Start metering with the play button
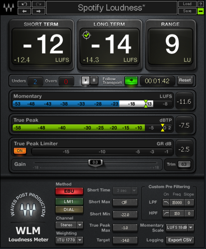Image resolution: width=206 pixels, height=249 pixels. (x=86, y=80)
